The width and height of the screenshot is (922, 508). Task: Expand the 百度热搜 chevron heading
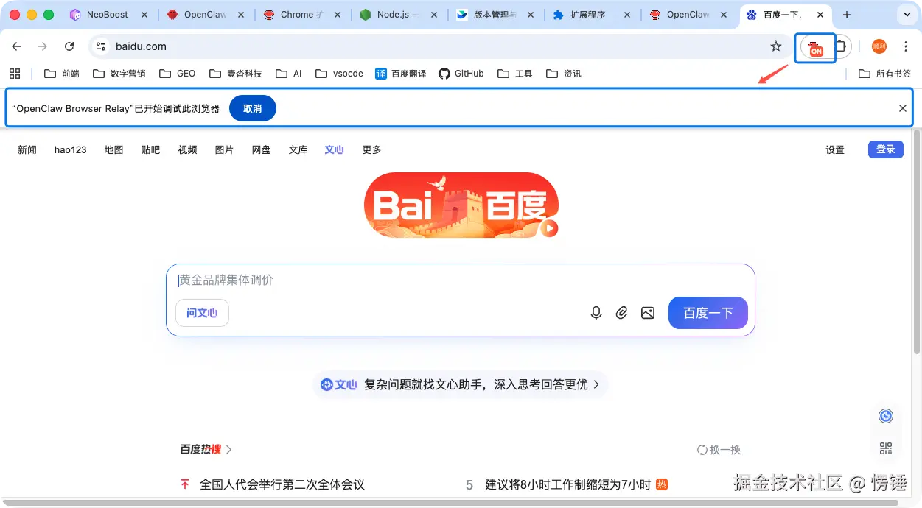[206, 449]
